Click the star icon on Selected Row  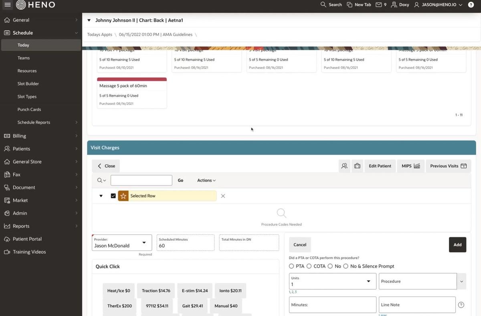(123, 196)
